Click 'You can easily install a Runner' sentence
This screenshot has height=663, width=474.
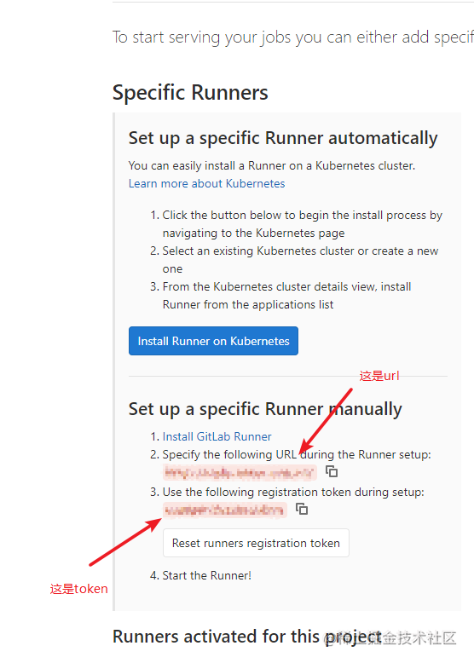pyautogui.click(x=272, y=165)
